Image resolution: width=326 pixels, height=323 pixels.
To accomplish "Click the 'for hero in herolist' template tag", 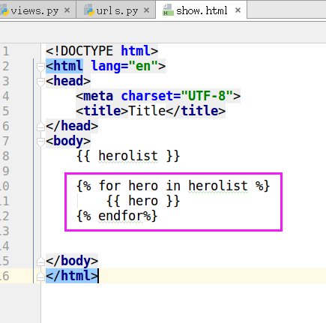I will 173,186.
